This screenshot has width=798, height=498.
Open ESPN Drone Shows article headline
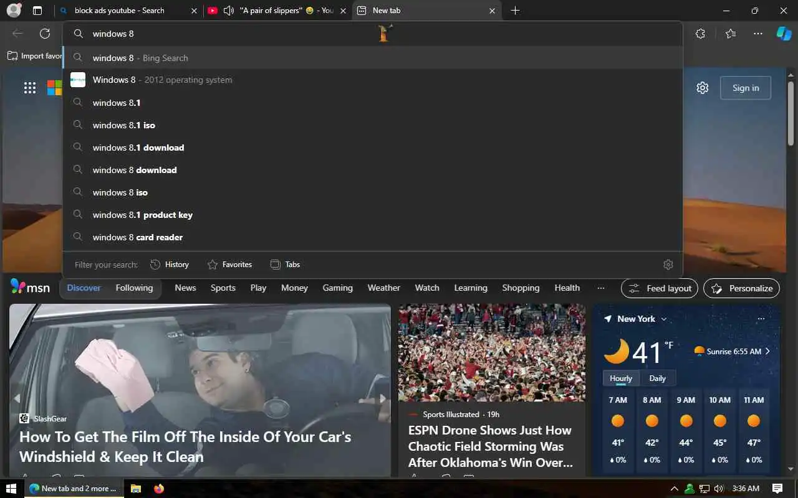pos(490,446)
